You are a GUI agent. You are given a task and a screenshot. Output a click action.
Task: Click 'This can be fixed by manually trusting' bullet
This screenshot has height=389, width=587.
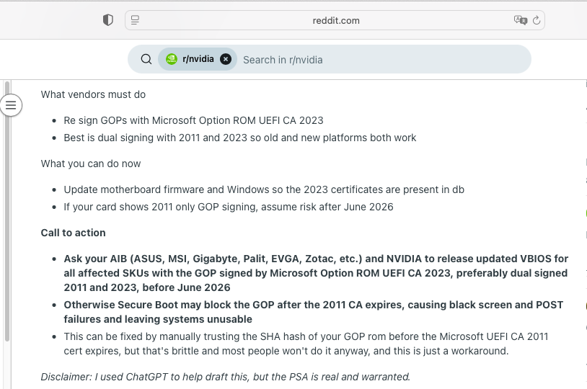(306, 344)
